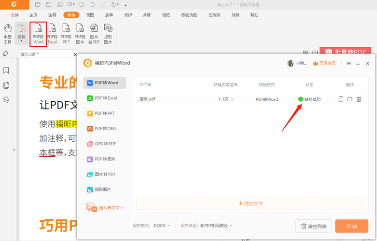Open output folder for 演示.pdf
This screenshot has height=241, width=377.
[349, 99]
